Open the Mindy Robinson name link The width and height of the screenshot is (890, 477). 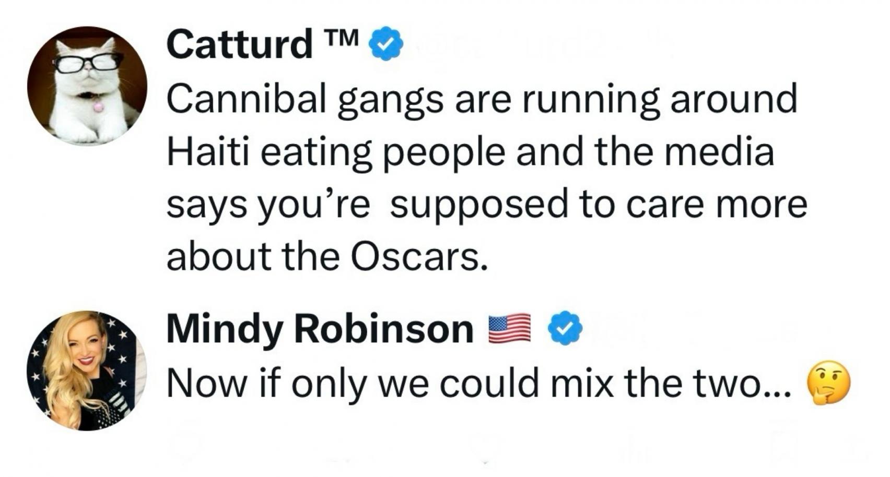tap(320, 329)
